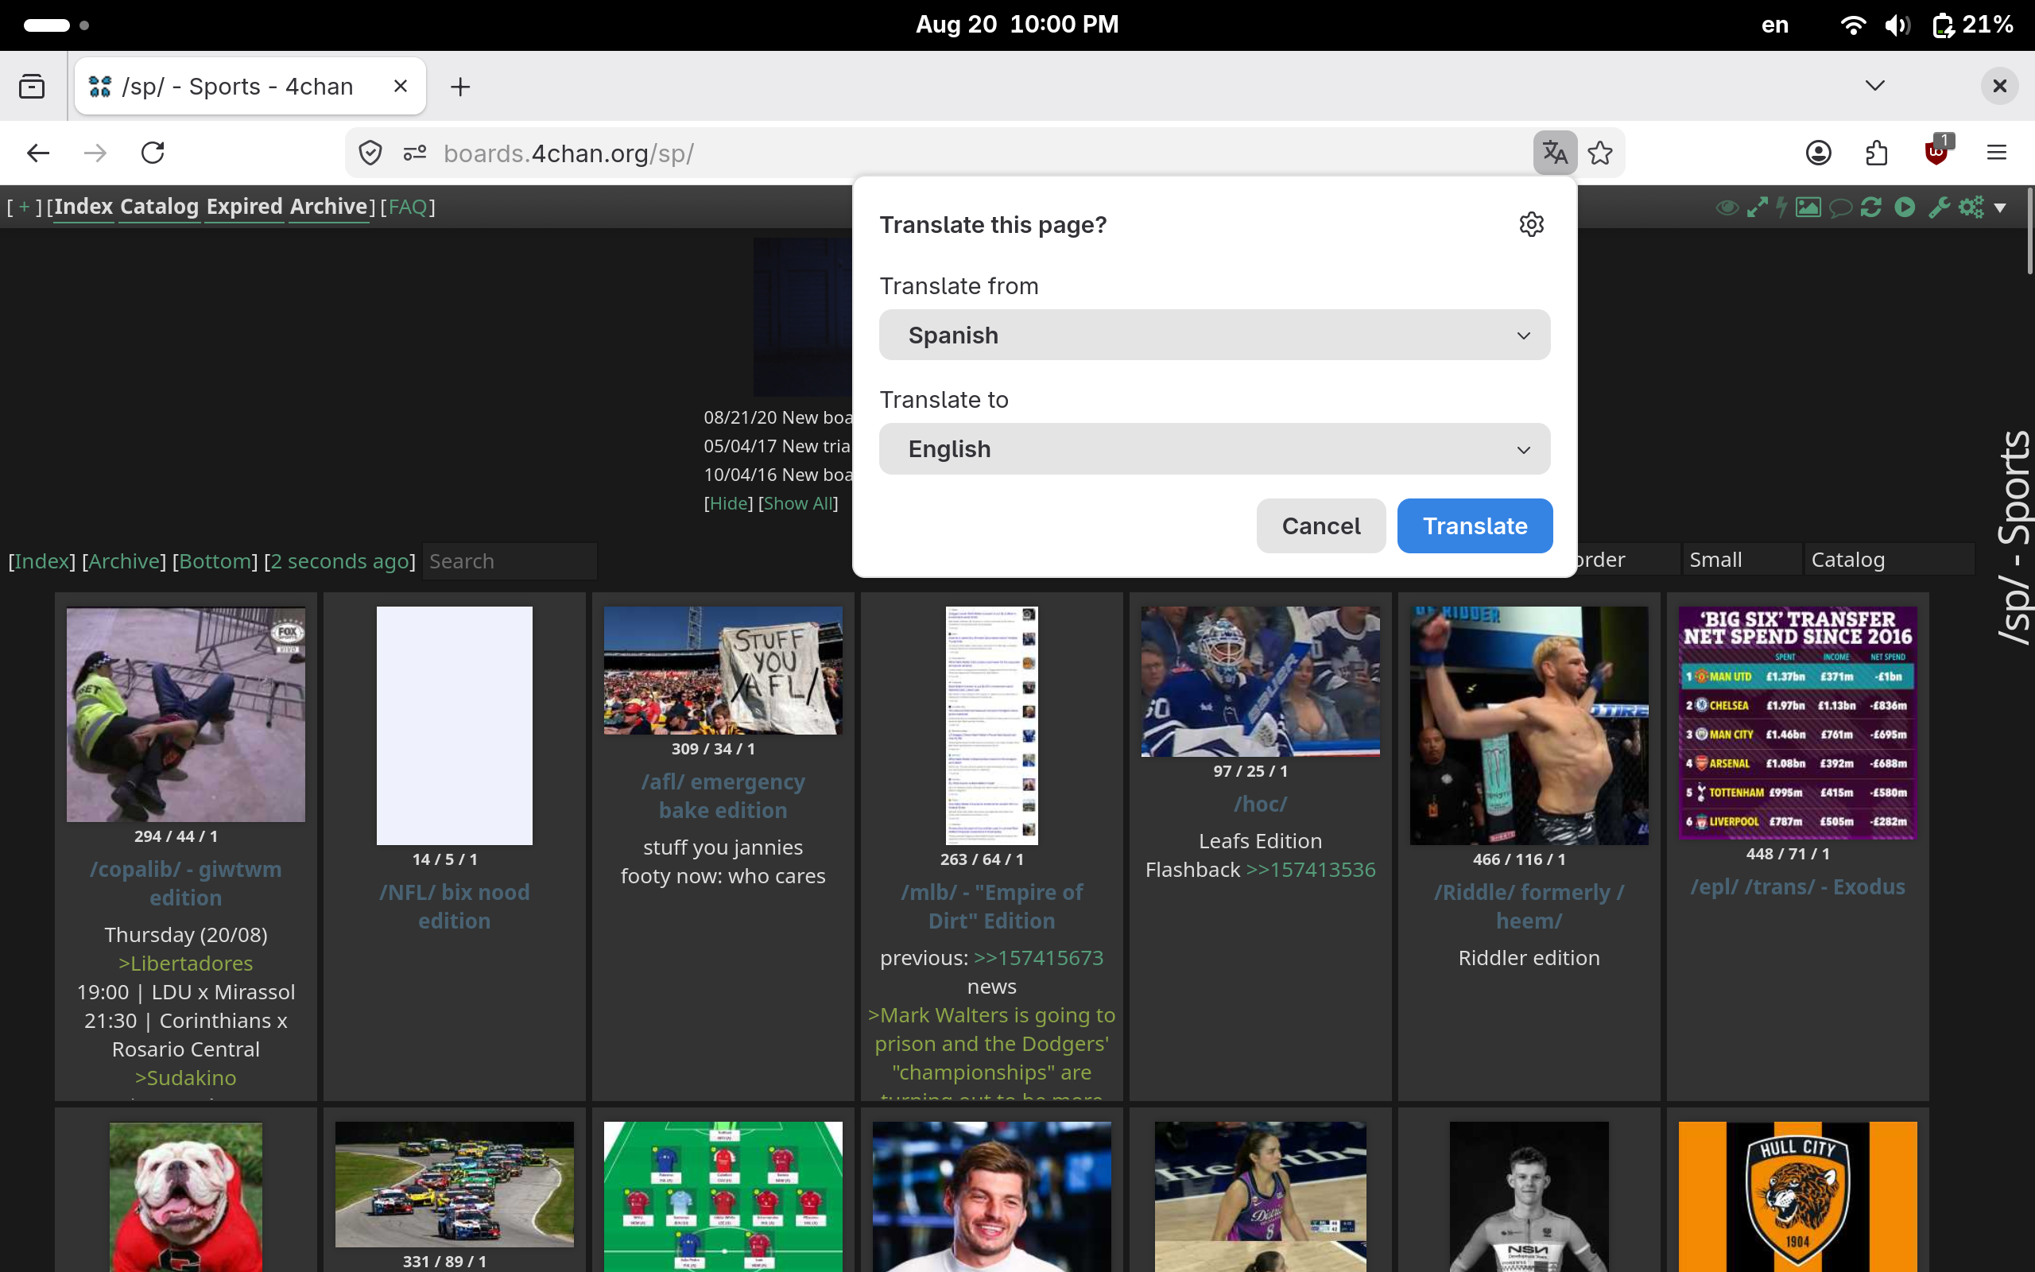The width and height of the screenshot is (2035, 1272).
Task: Select Catalog in the top board navigation
Action: coord(159,207)
